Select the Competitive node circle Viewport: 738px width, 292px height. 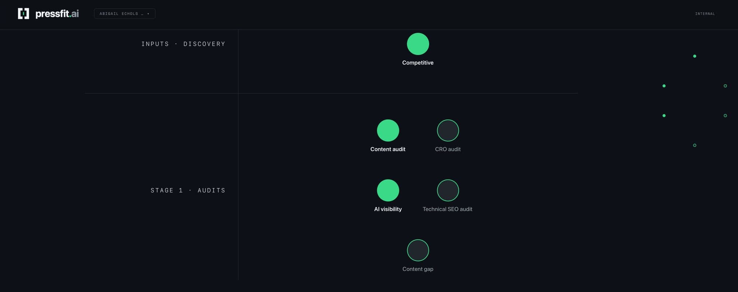point(418,44)
